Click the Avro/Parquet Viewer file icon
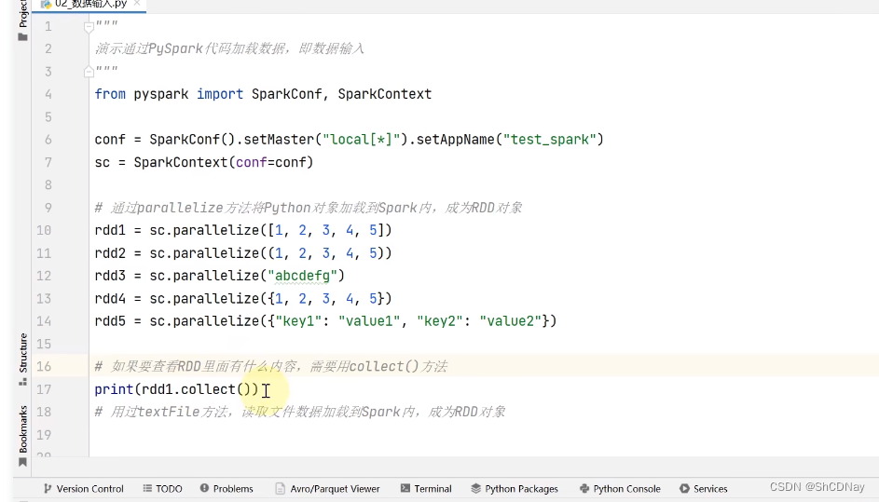 281,489
